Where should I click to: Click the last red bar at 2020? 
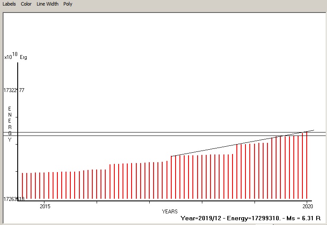pyautogui.click(x=307, y=166)
